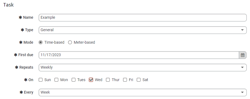
Task: Check the Mon checkbox
Action: 56,80
